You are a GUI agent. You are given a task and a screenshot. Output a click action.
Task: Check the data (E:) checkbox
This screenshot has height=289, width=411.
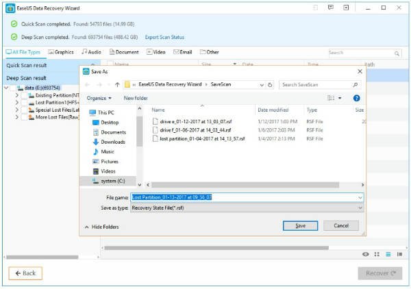(x=13, y=88)
